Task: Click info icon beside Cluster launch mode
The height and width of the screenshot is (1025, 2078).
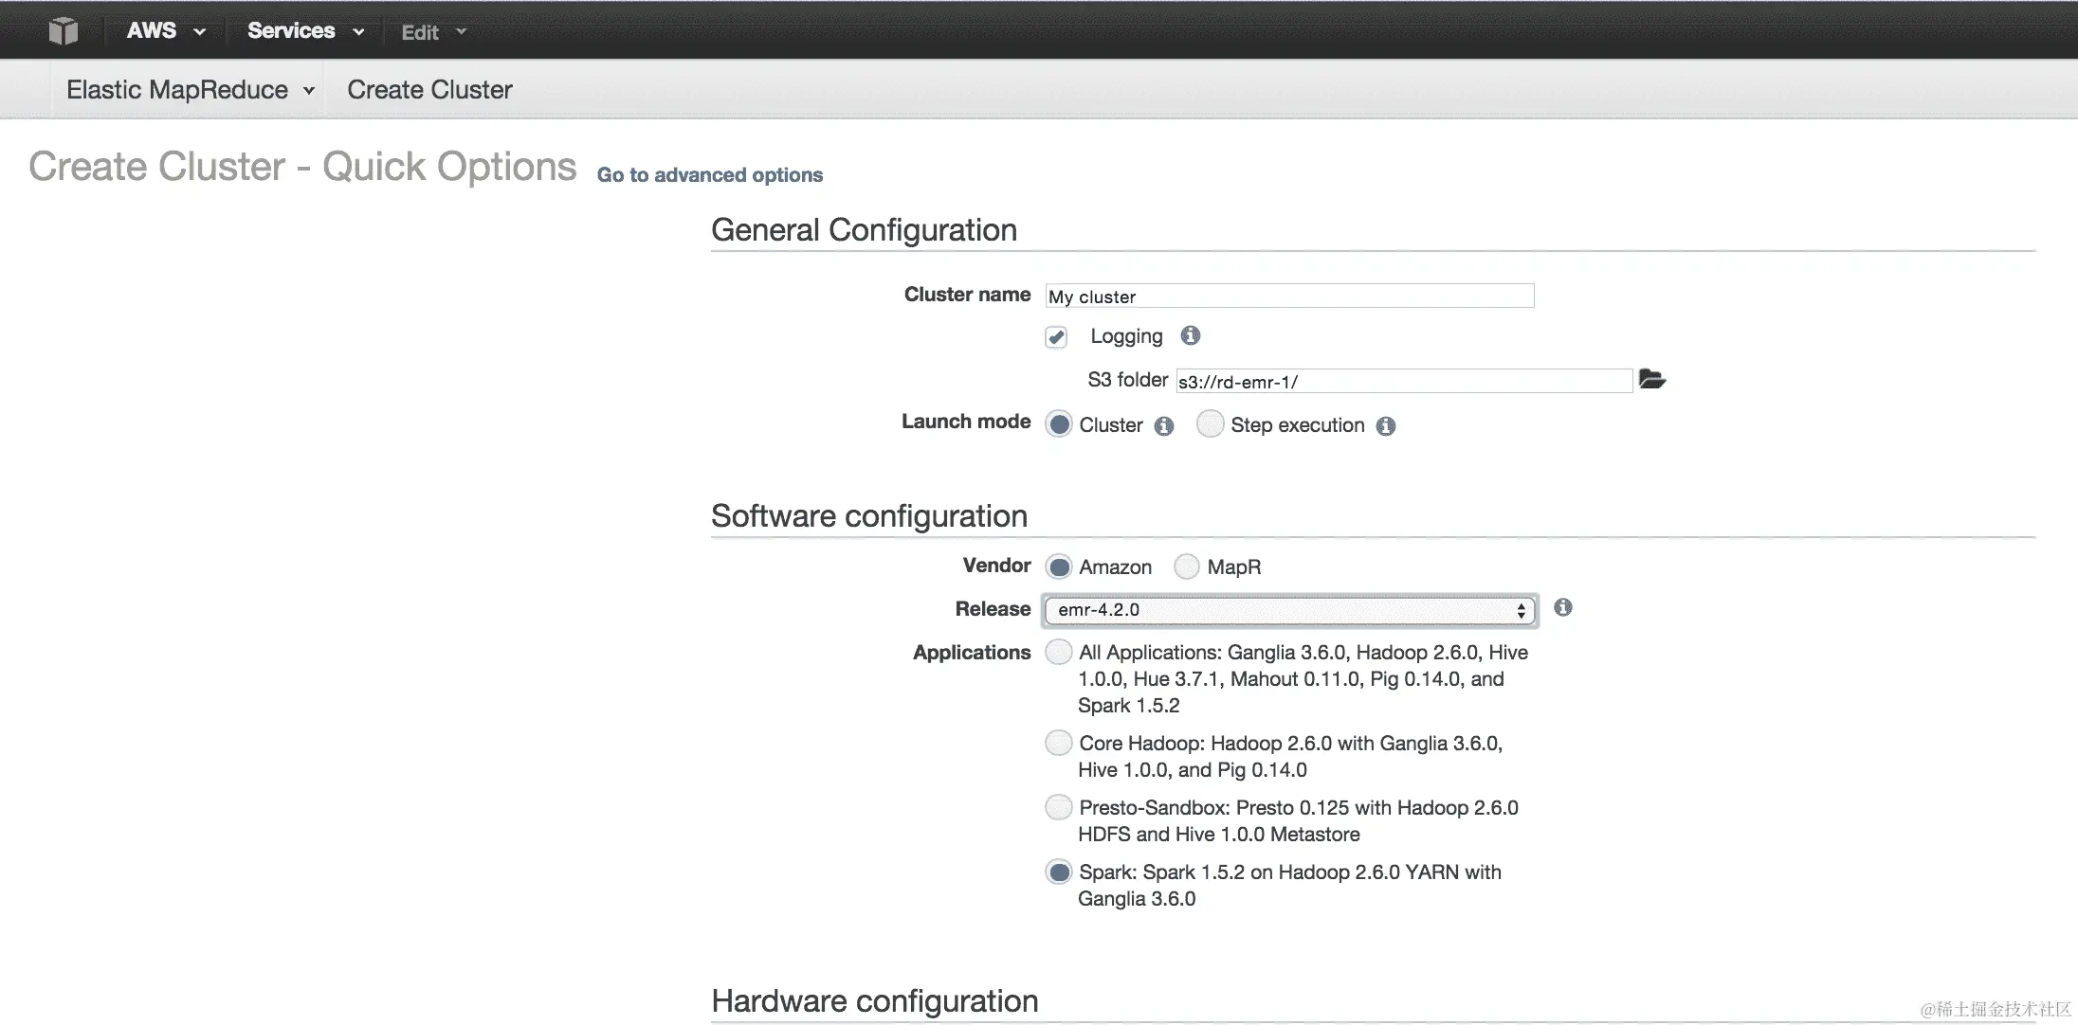Action: [1164, 426]
